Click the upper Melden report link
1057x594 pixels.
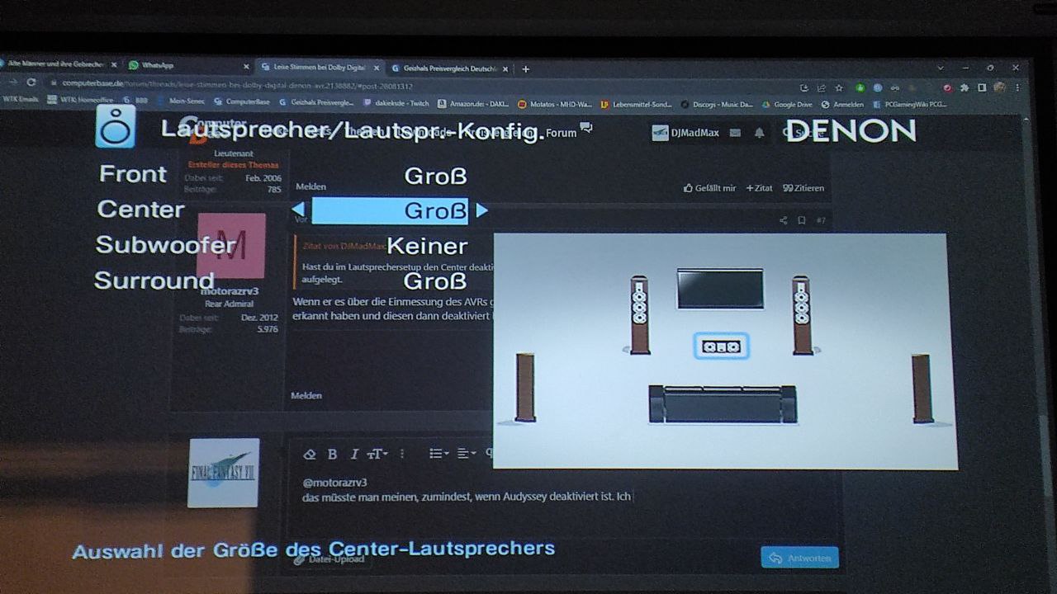[x=311, y=187]
